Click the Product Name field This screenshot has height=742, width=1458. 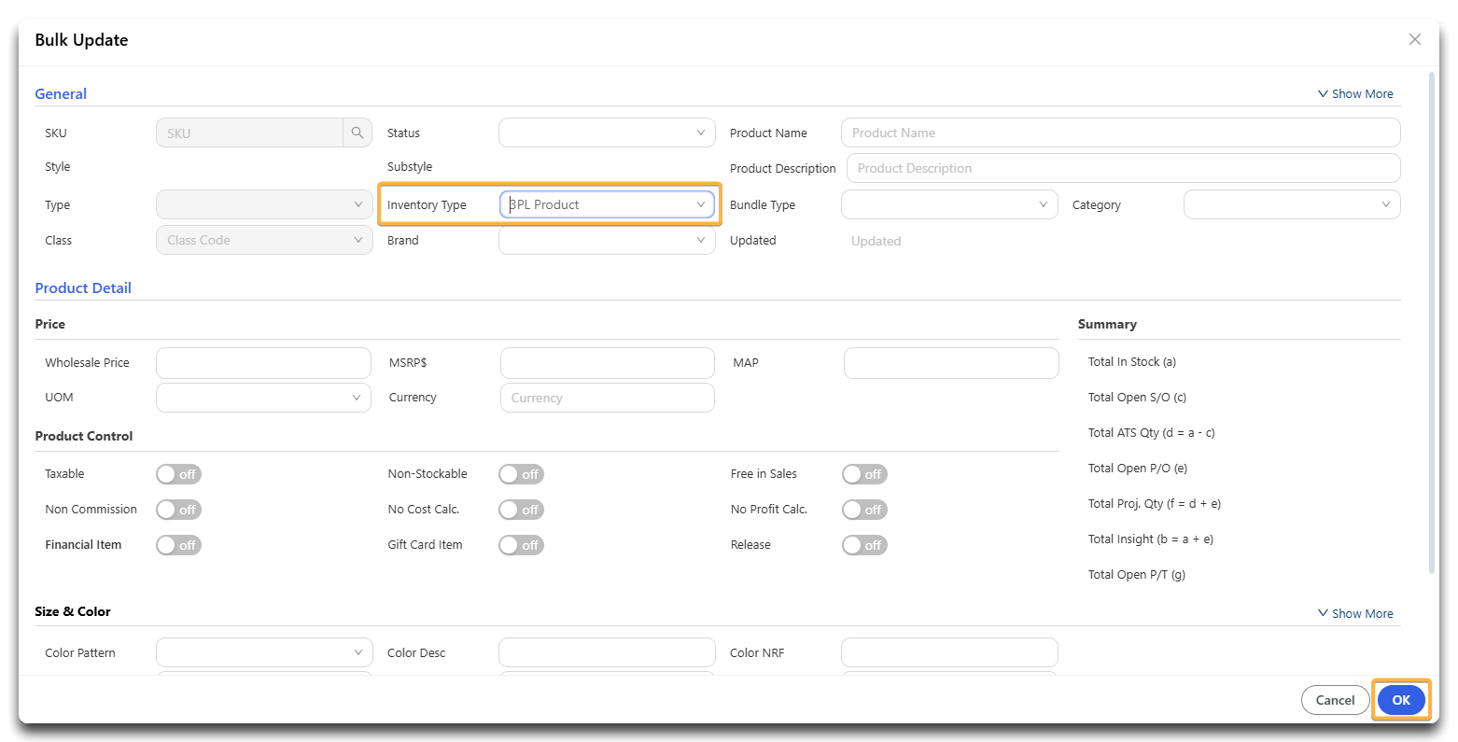(1120, 133)
